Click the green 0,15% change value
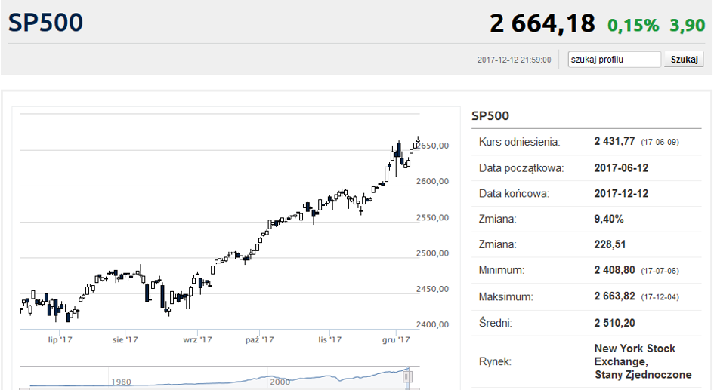Viewport: 714px width, 390px height. [x=633, y=26]
